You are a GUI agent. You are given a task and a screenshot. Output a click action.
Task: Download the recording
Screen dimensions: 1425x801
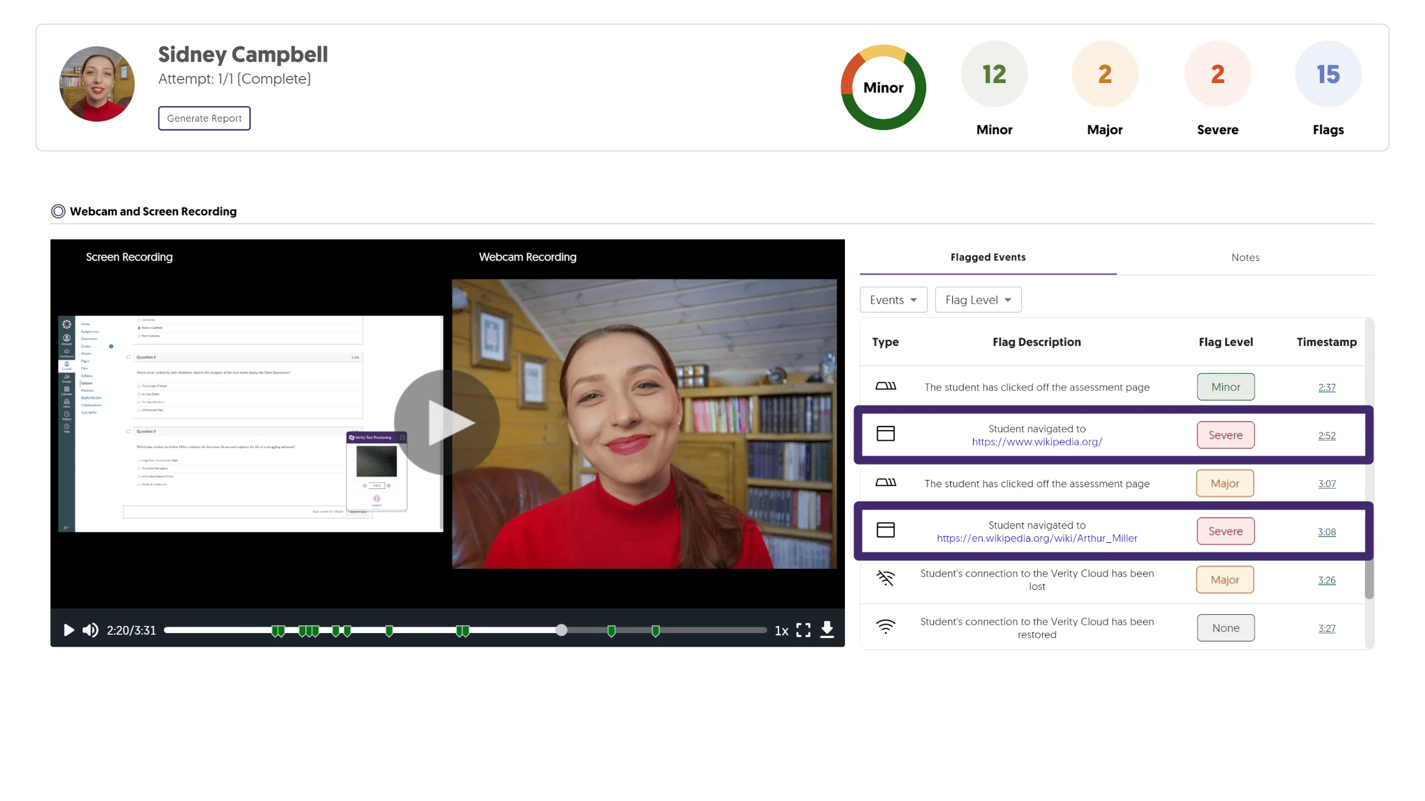point(827,630)
